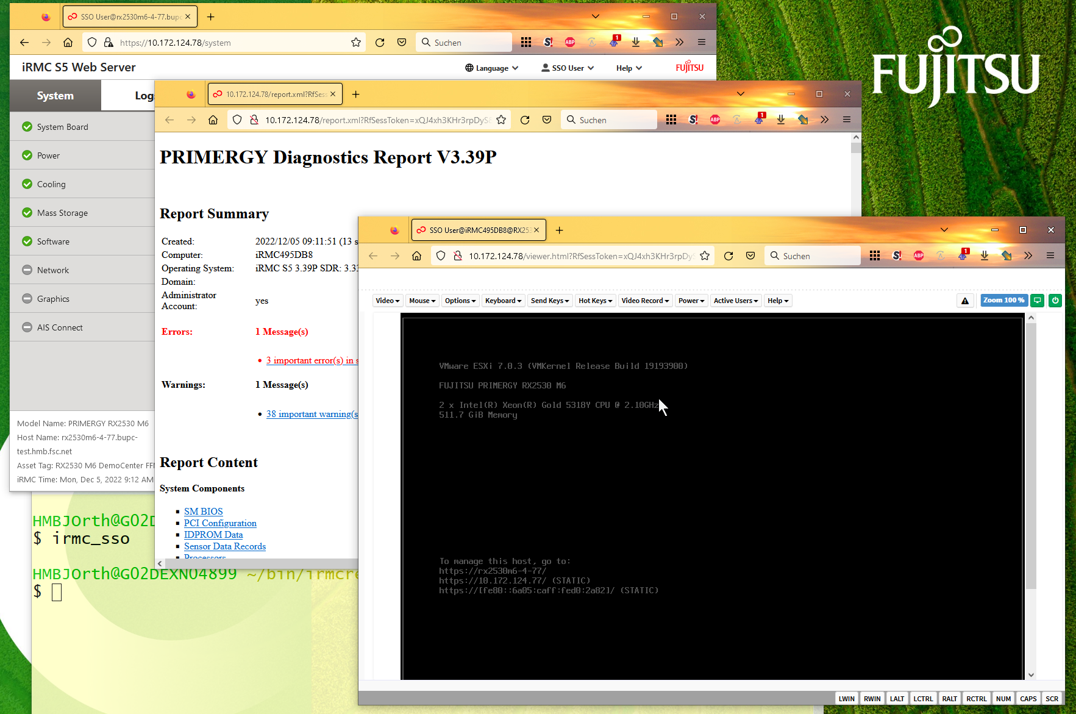Open IDPROM Data report link

pos(213,535)
